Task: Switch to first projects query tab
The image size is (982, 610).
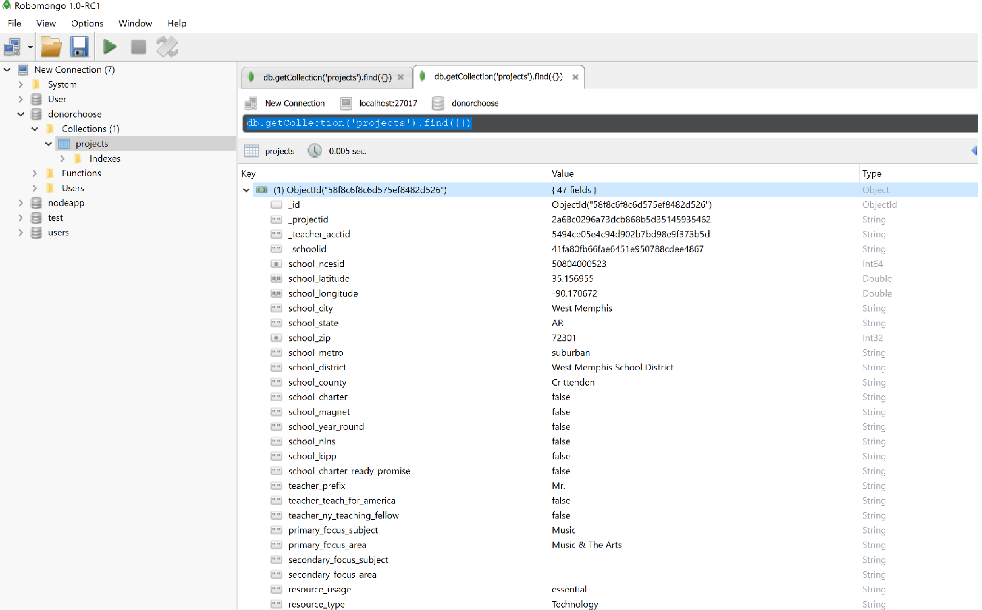Action: [x=326, y=77]
